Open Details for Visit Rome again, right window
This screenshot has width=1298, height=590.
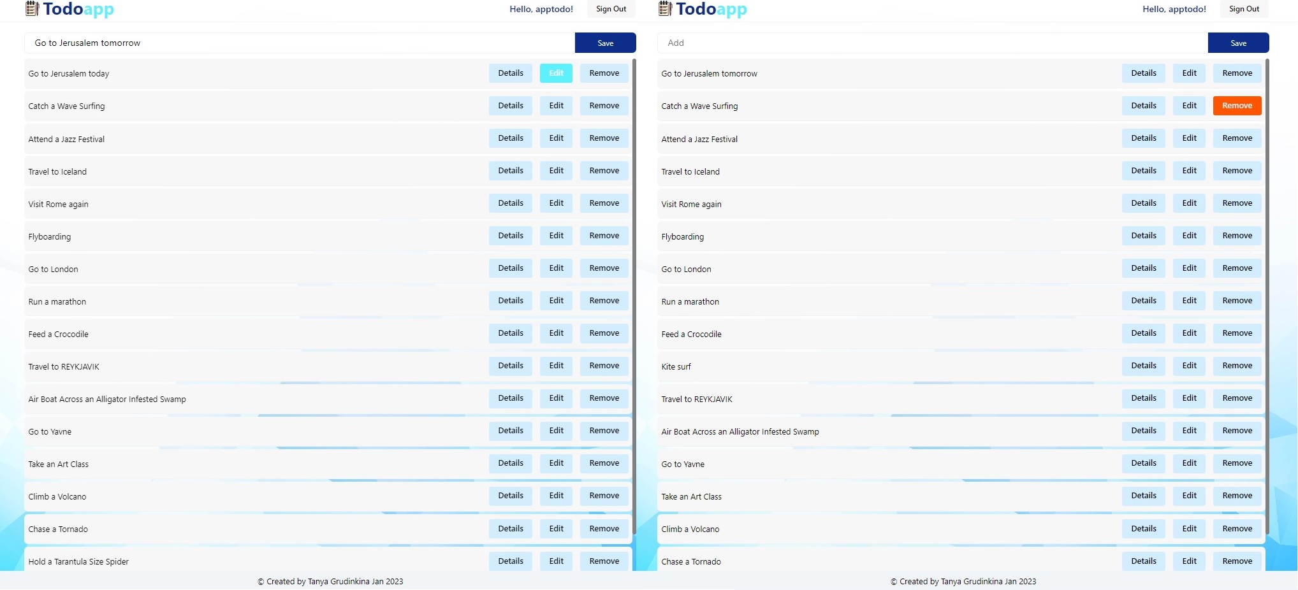pyautogui.click(x=1144, y=203)
